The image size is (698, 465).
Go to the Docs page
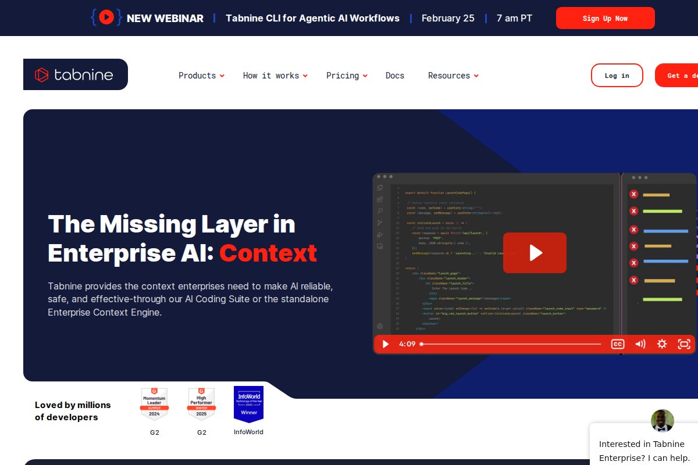394,76
